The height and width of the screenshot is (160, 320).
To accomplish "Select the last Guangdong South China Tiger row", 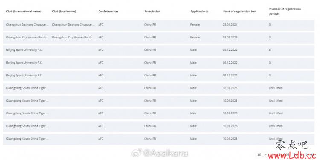I will [x=159, y=139].
